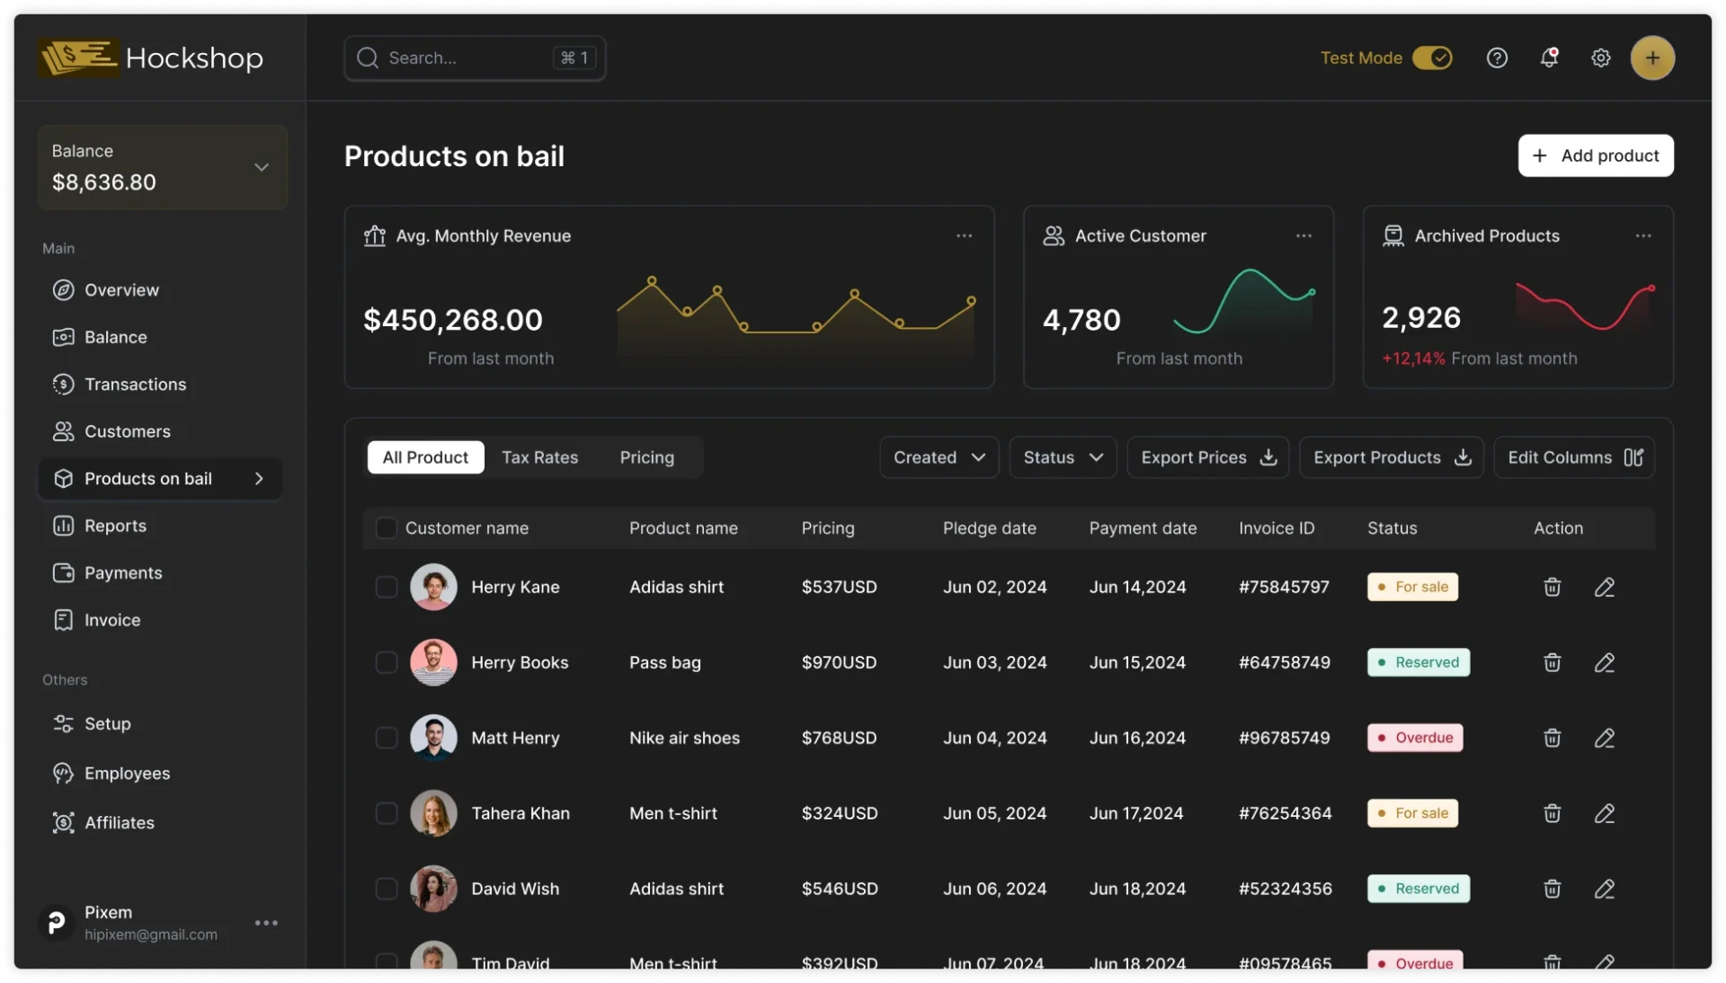Click the gold plus avatar button

click(1652, 58)
